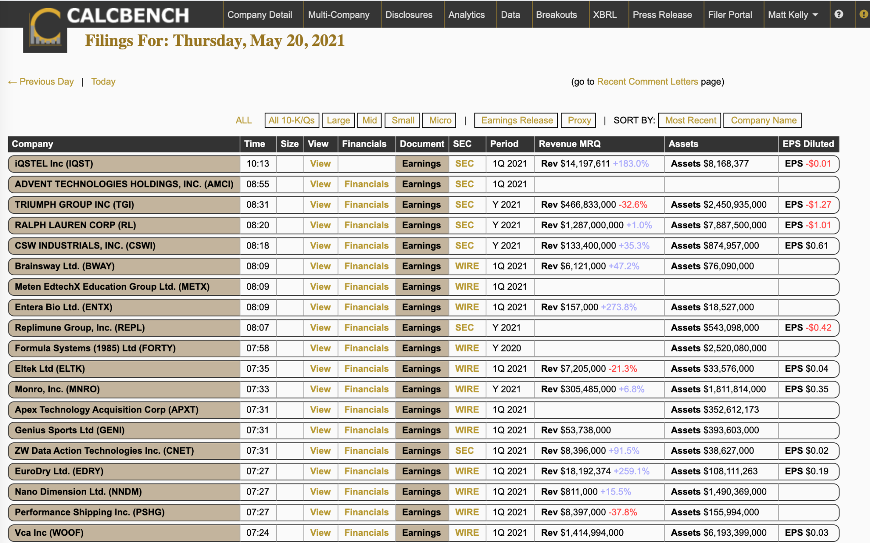
Task: Toggle the Large company size filter
Action: click(x=338, y=120)
